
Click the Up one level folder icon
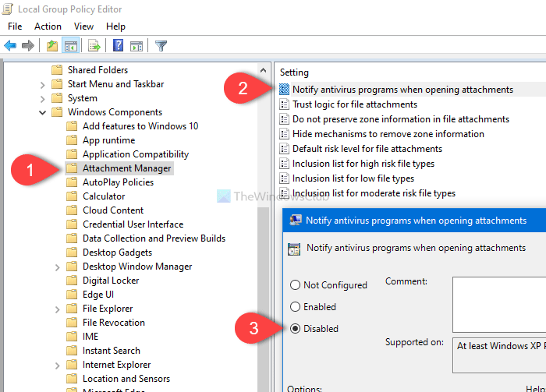point(52,45)
